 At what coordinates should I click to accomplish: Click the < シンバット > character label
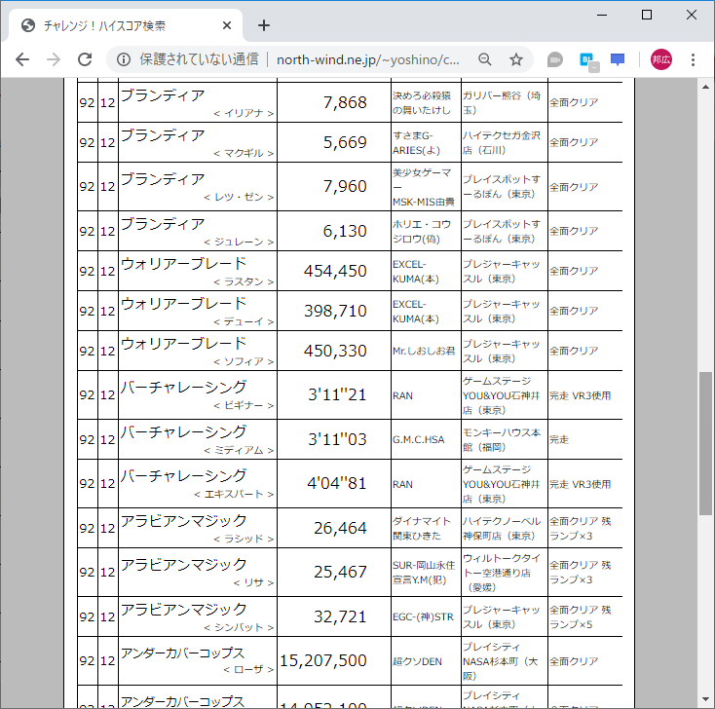pyautogui.click(x=239, y=627)
